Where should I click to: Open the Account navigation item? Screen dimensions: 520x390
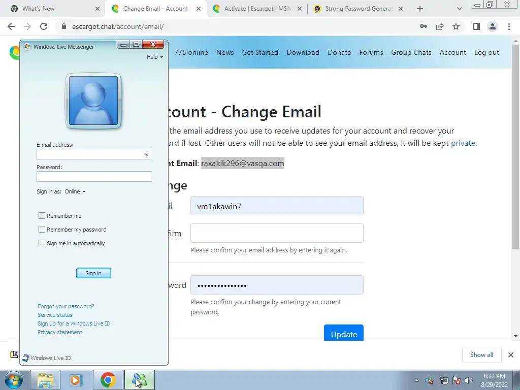click(x=452, y=52)
